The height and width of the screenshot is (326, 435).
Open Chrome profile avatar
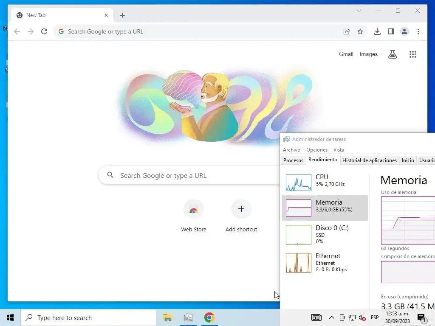[x=404, y=31]
